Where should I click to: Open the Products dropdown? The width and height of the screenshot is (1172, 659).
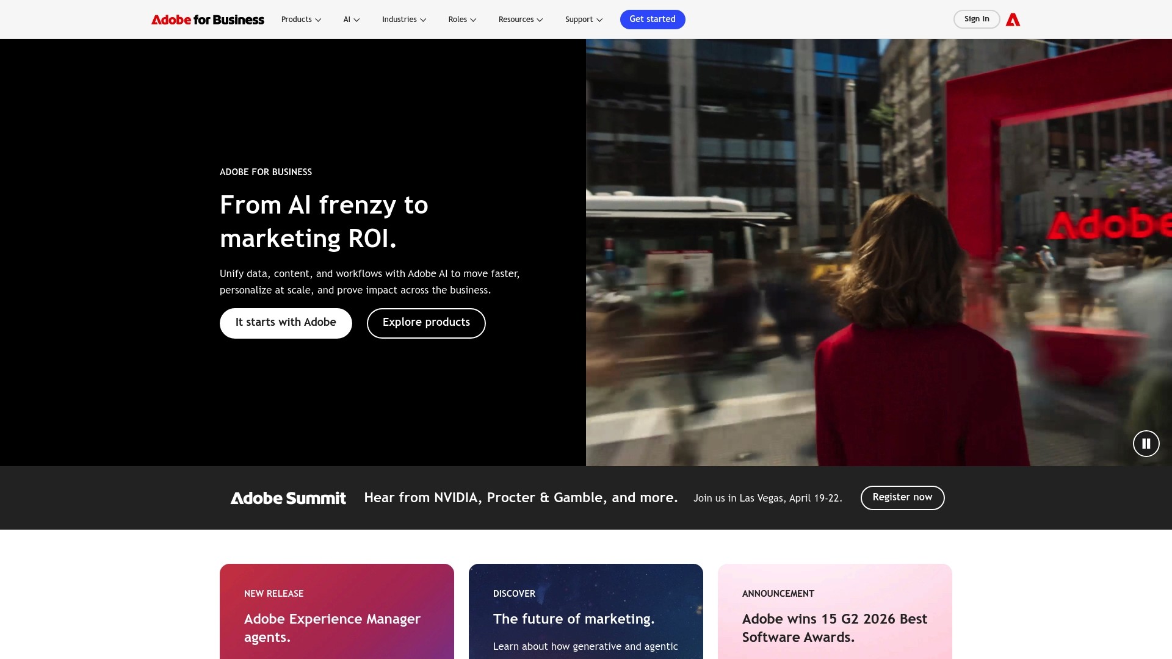click(300, 19)
